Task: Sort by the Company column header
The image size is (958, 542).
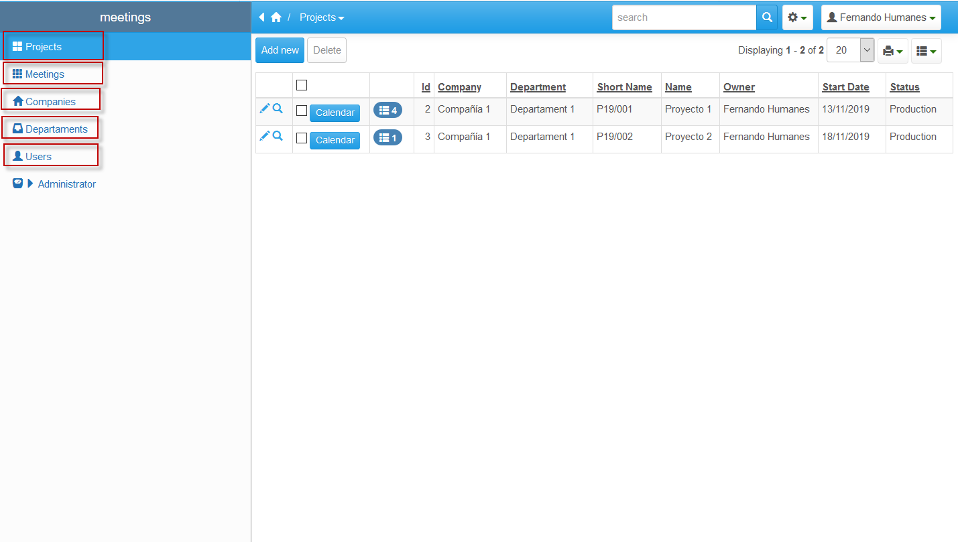Action: [x=459, y=87]
